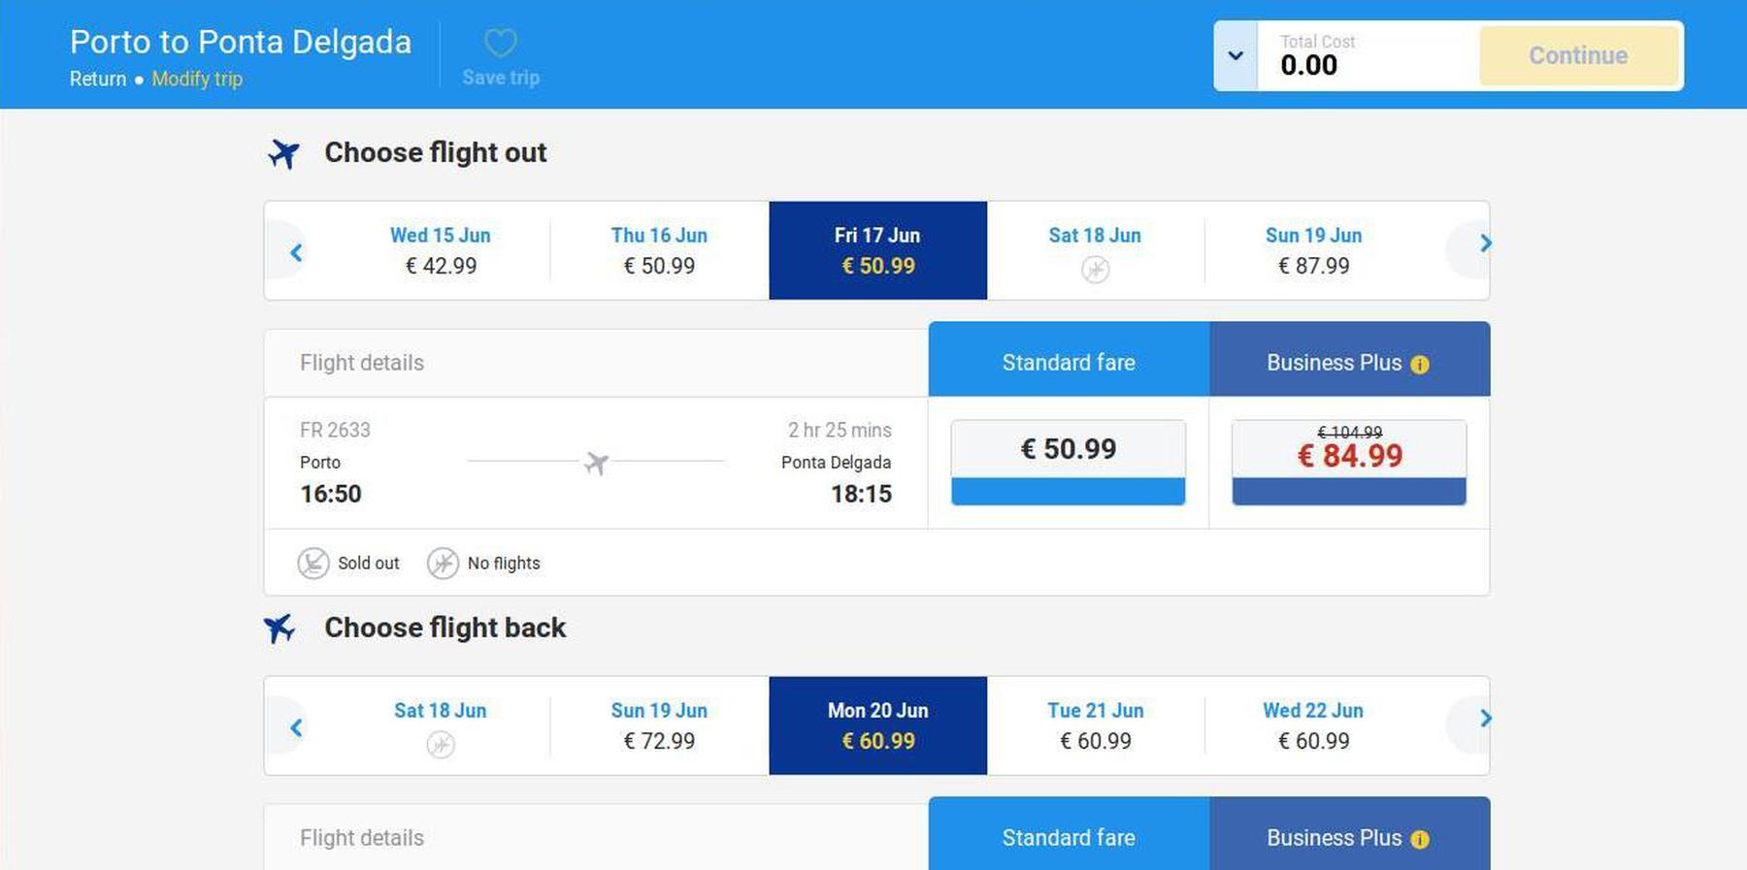Click the No flights legend icon
The width and height of the screenshot is (1747, 870).
coord(443,564)
